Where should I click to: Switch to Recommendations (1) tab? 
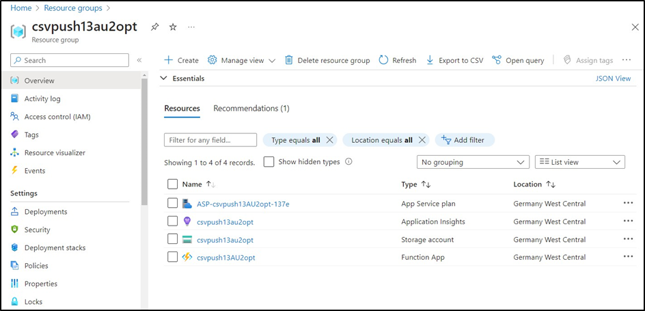251,109
